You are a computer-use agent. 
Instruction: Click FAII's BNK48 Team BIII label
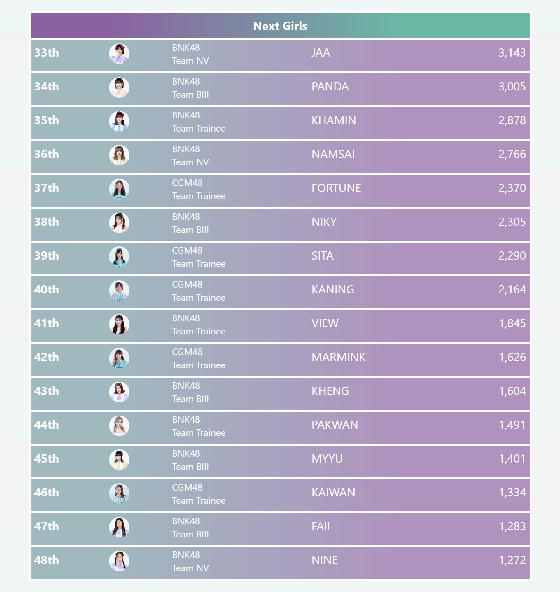[190, 528]
